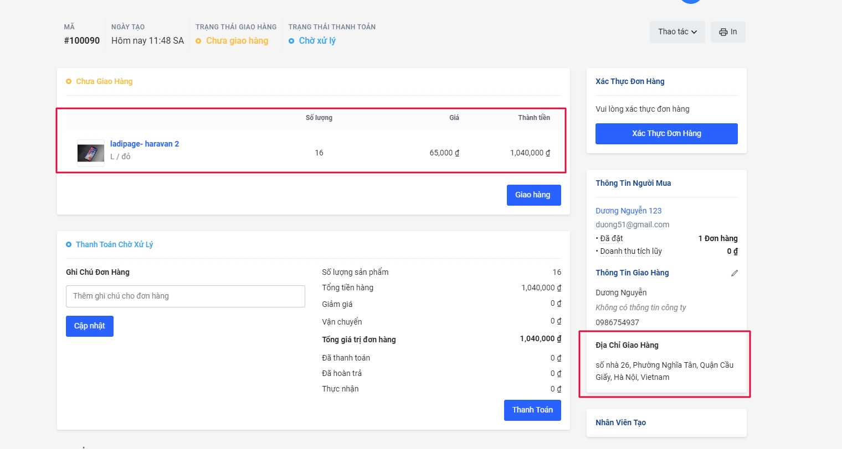Click the printer icon to print order

[723, 32]
